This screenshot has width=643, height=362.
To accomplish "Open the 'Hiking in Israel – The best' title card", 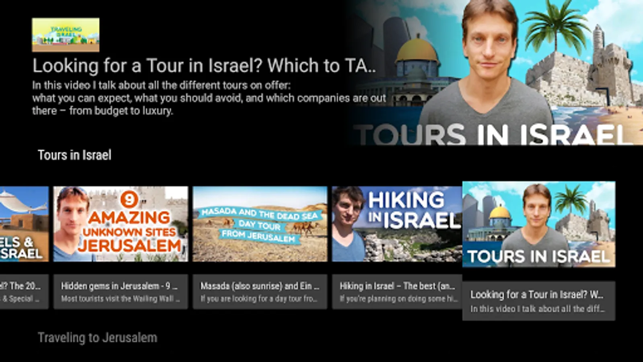I will click(397, 292).
